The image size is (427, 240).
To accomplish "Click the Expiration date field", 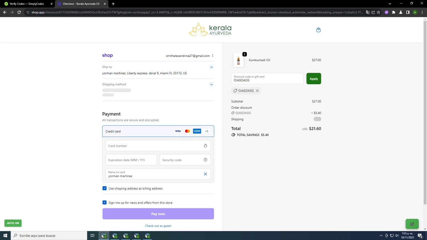I will tap(131, 160).
